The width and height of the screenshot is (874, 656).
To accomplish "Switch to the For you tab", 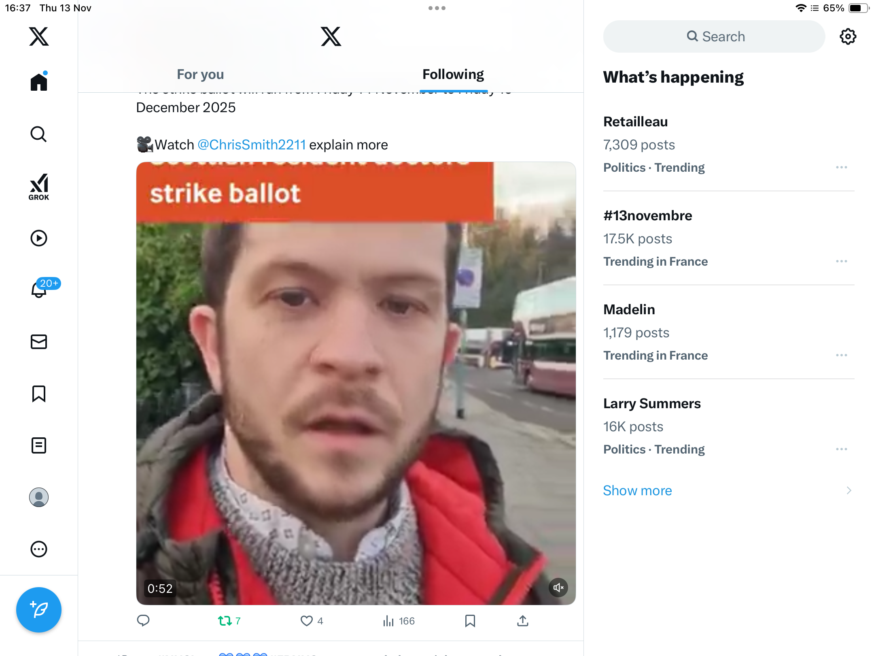I will tap(200, 75).
